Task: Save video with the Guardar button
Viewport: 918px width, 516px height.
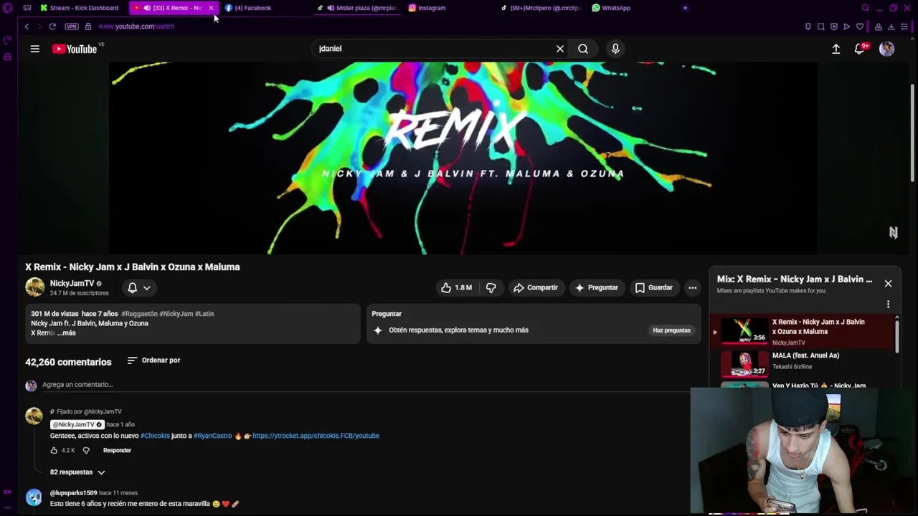Action: [x=653, y=287]
